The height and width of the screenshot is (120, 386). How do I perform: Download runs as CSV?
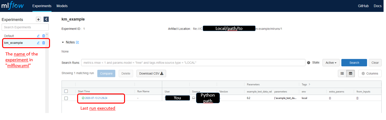(151, 73)
